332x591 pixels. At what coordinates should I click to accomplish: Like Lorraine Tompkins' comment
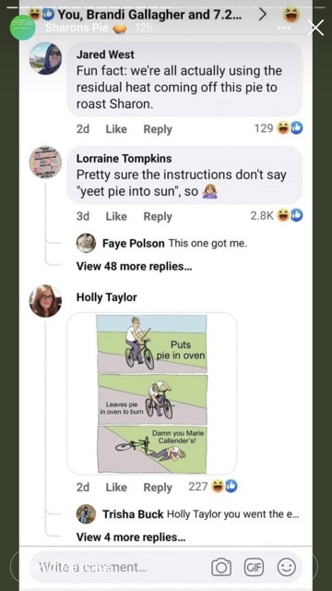pos(116,216)
